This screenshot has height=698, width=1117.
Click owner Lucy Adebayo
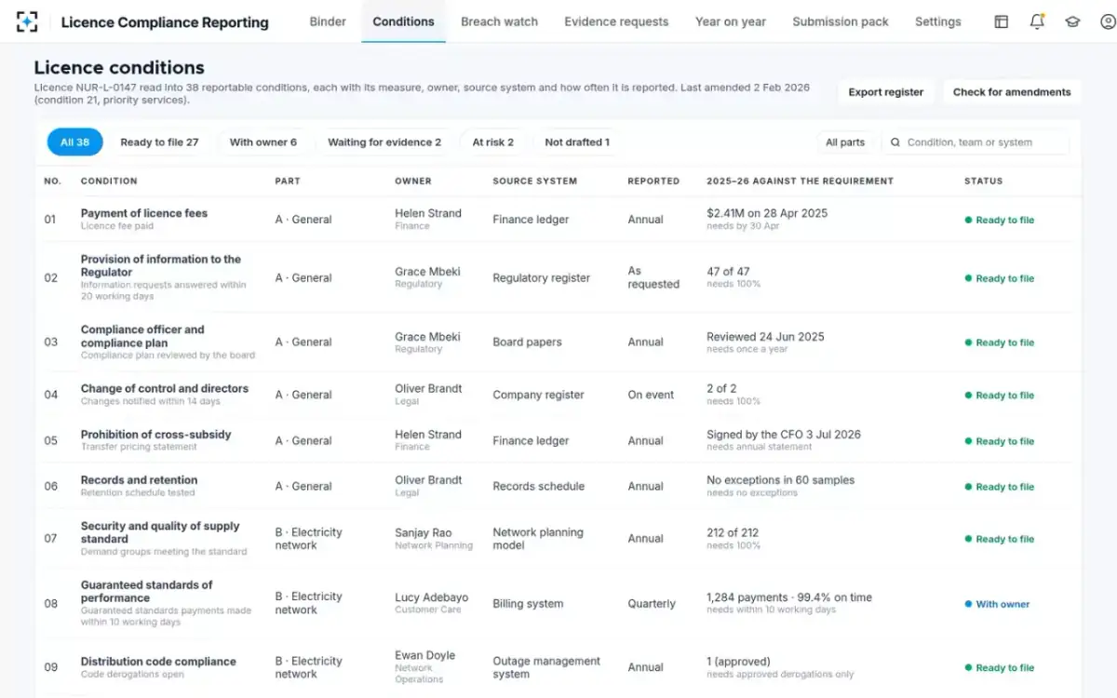click(431, 597)
